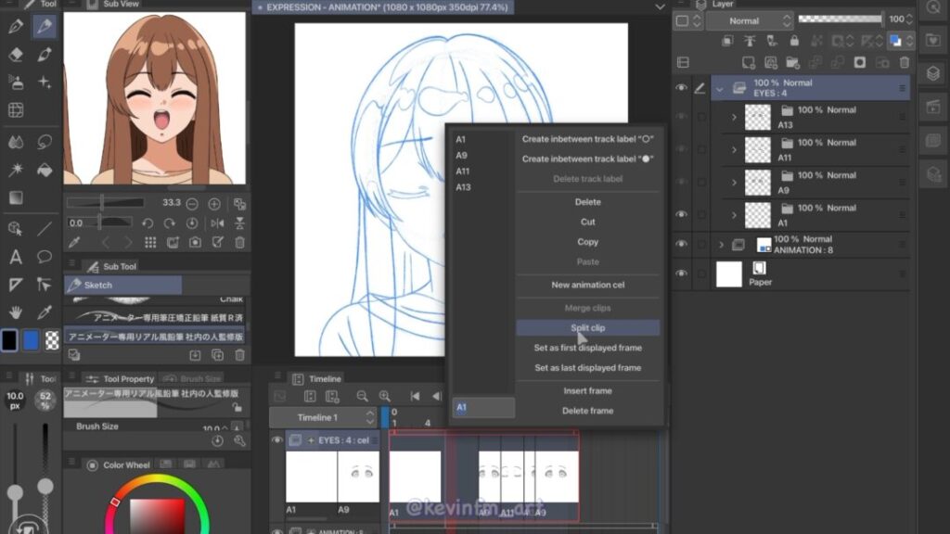Select the Eraser tool in toolbar
The height and width of the screenshot is (534, 950).
click(15, 55)
